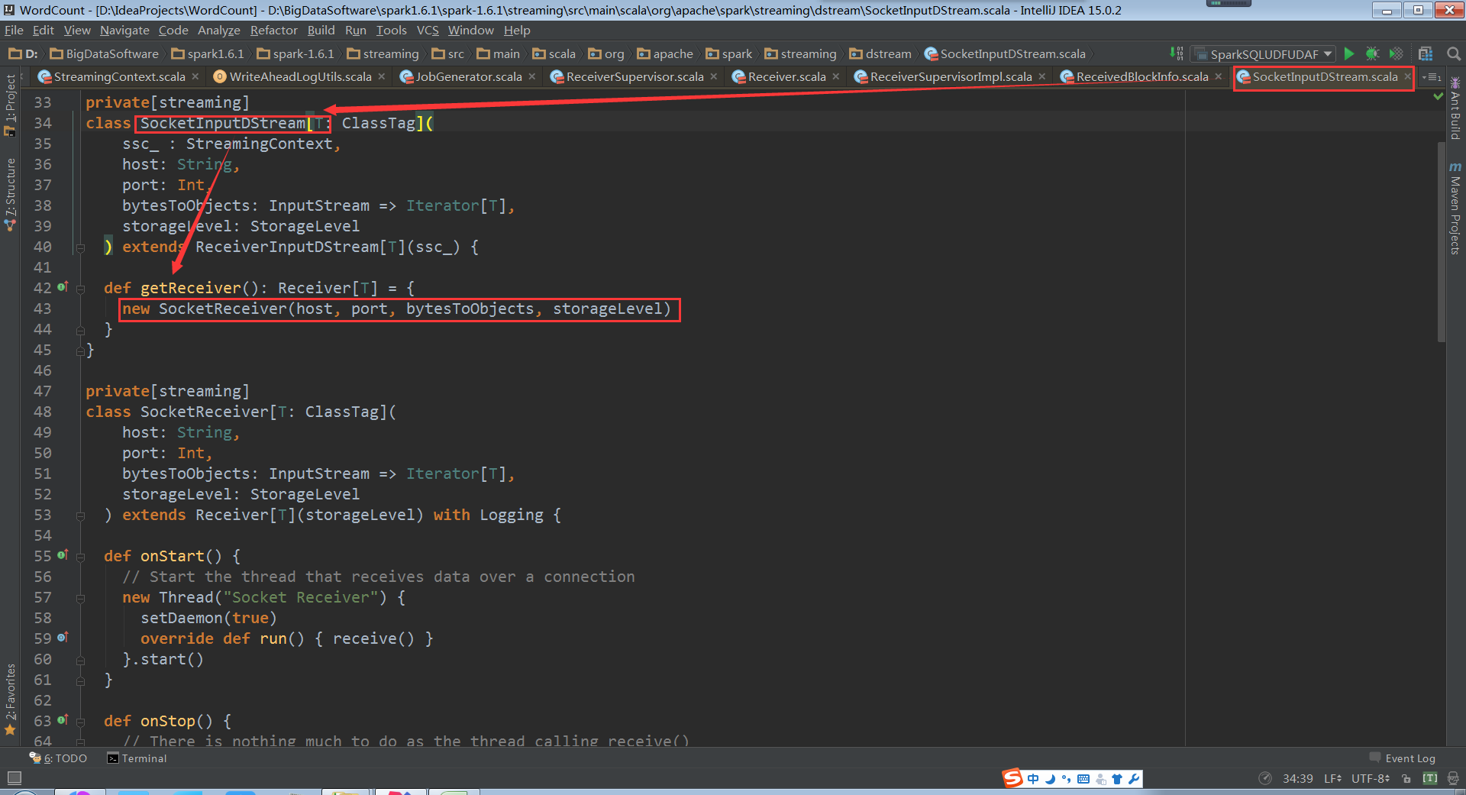This screenshot has height=795, width=1466.
Task: Open the Favorites tool window
Action: pos(10,699)
